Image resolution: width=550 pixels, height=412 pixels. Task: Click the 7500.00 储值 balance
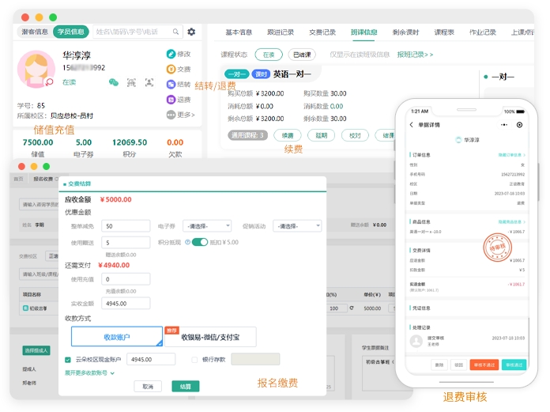(38, 142)
